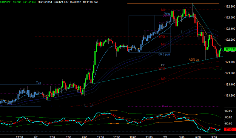Click the red 37.85 indicator value tag
Viewport: 236px width, 138px height.
[230, 129]
